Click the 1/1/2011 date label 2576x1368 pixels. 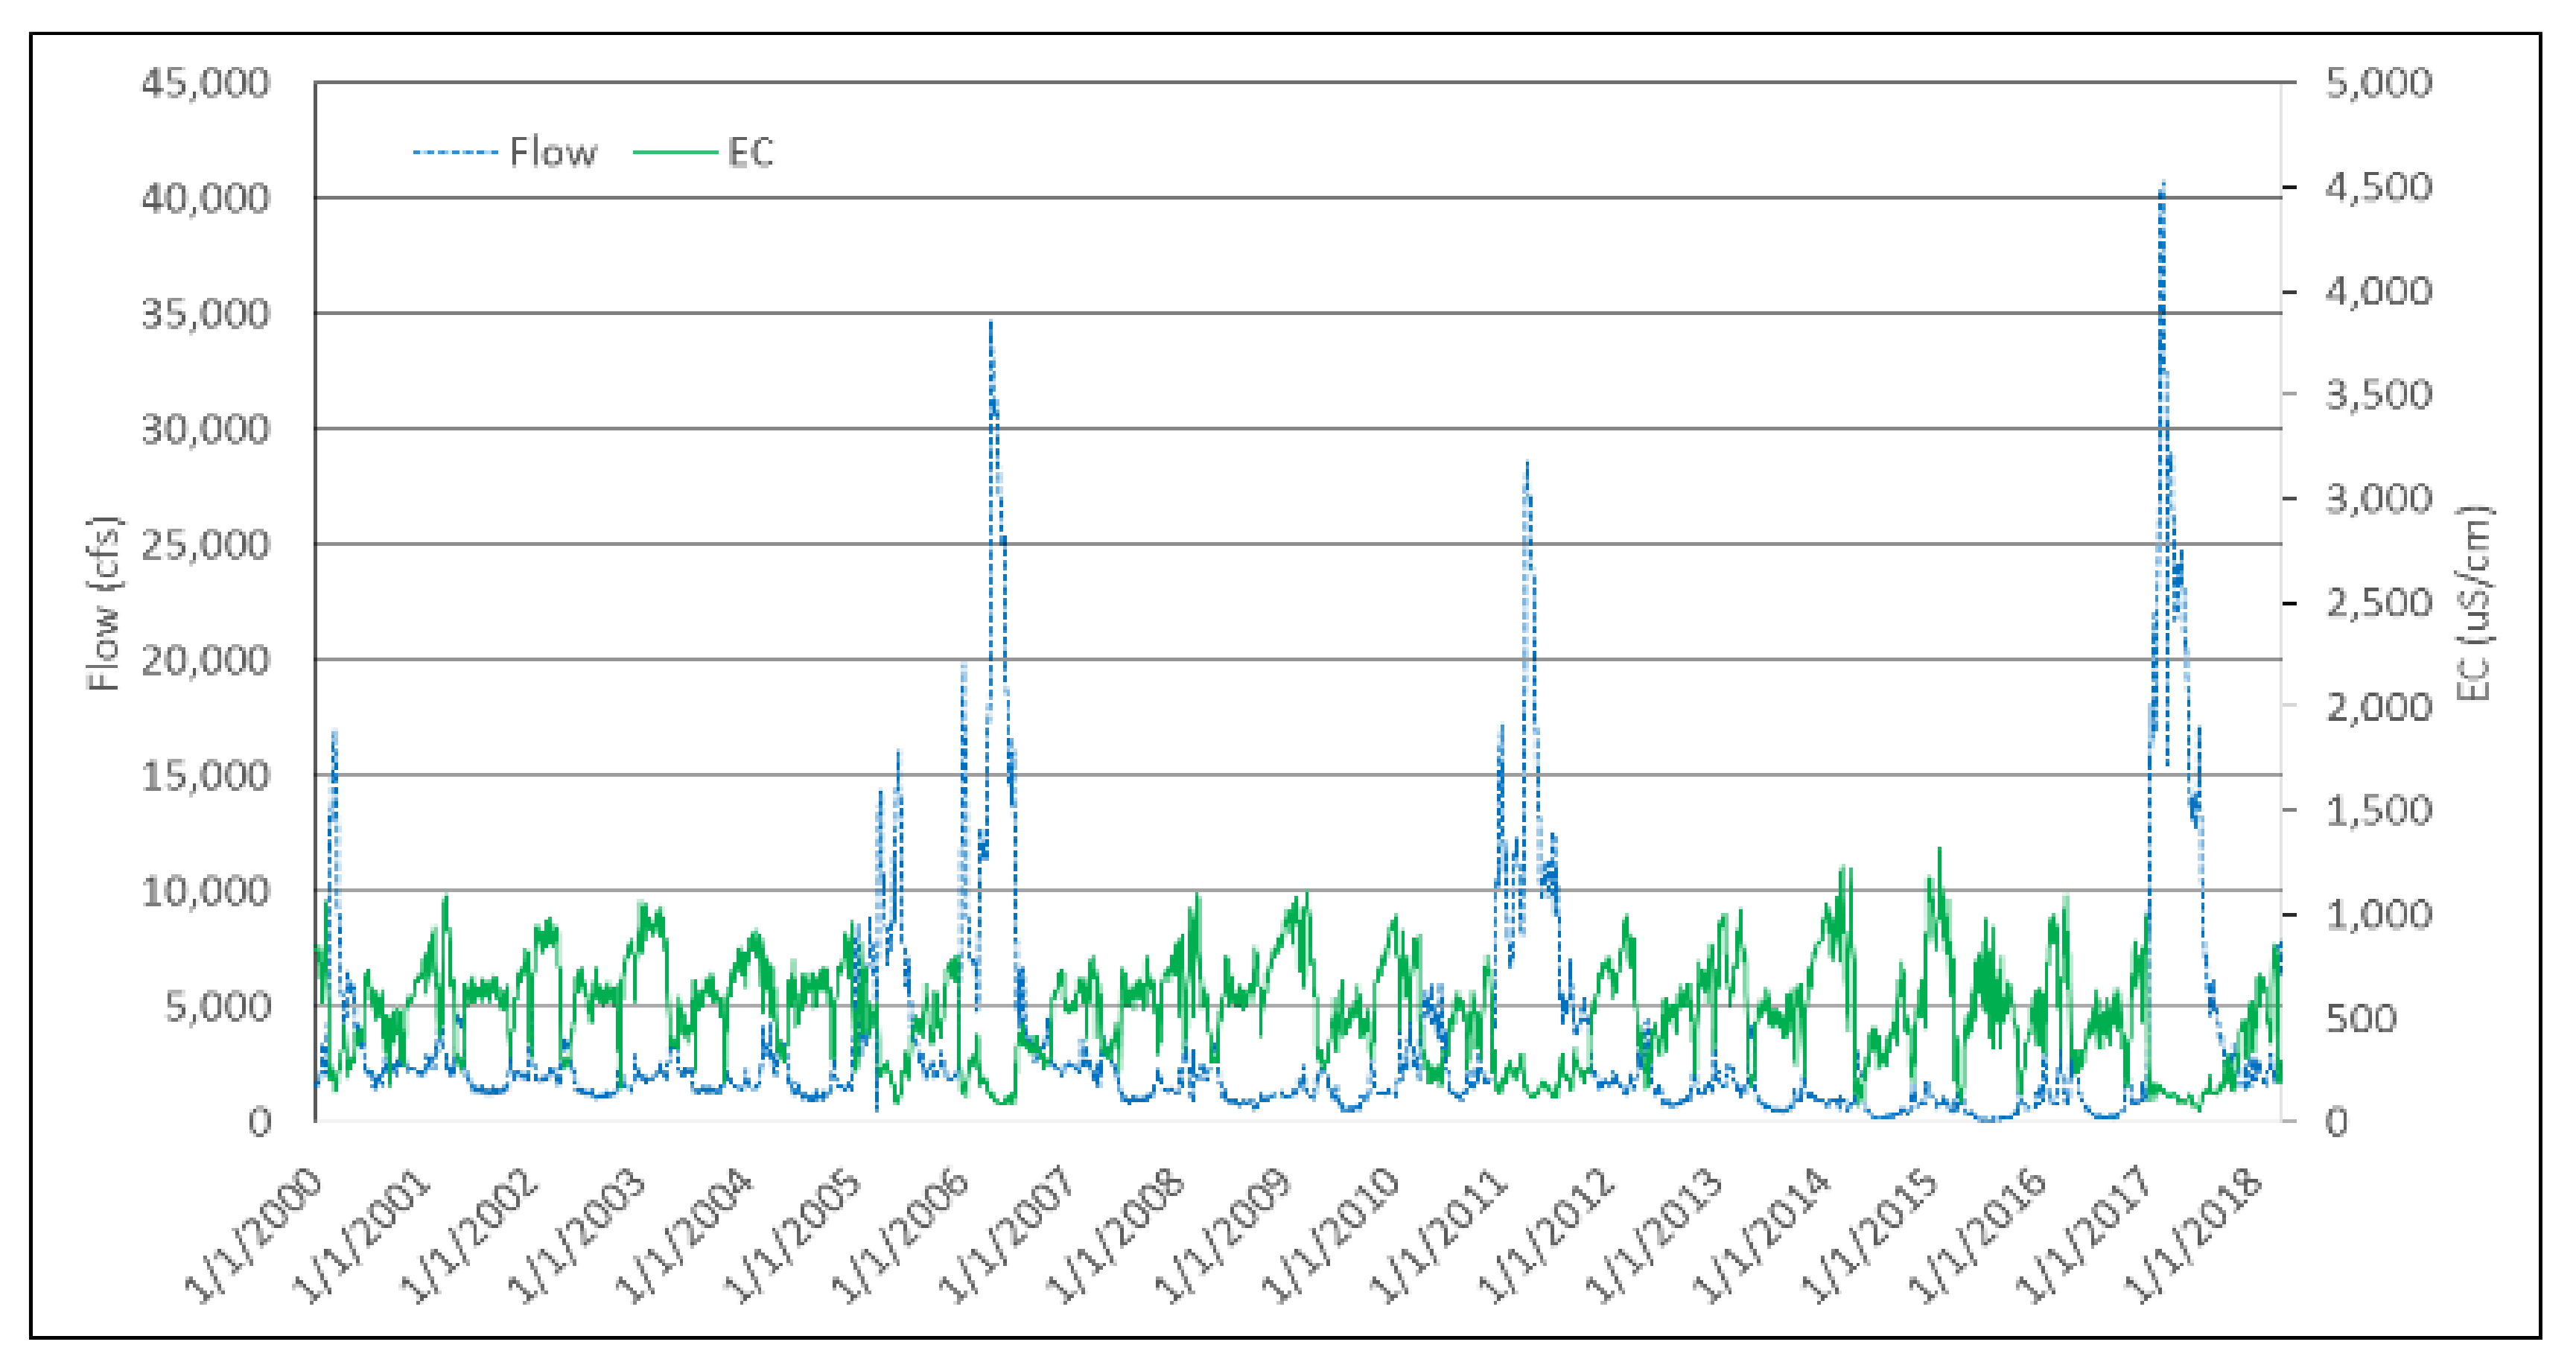pyautogui.click(x=1438, y=1236)
